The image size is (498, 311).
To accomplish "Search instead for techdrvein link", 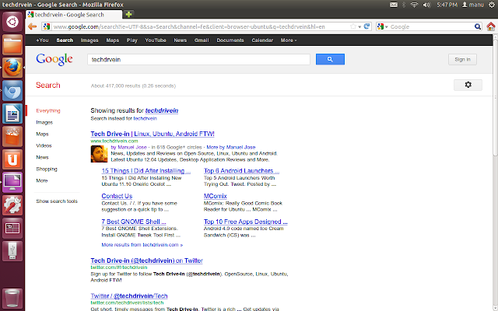I will tap(146, 118).
